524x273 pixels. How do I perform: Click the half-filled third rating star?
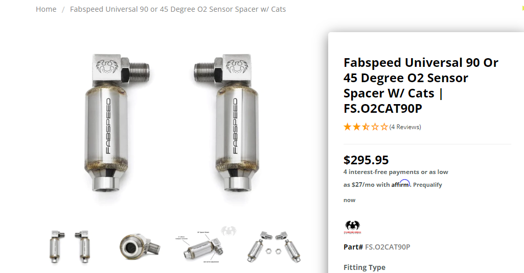366,127
